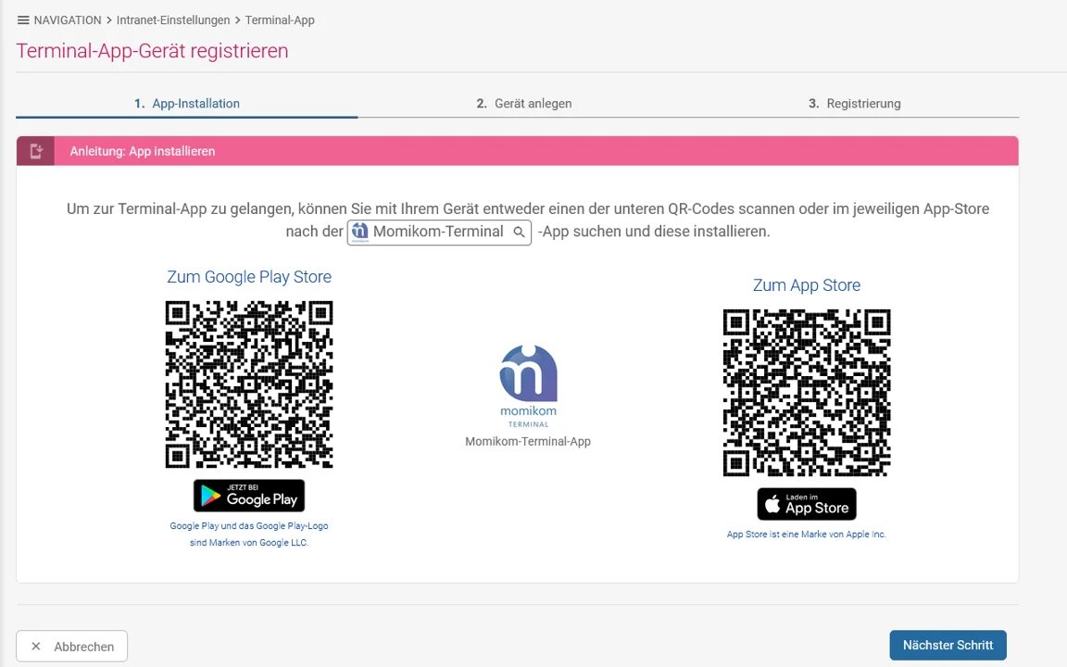Click the Anleitung: App installieren header text

coord(143,151)
